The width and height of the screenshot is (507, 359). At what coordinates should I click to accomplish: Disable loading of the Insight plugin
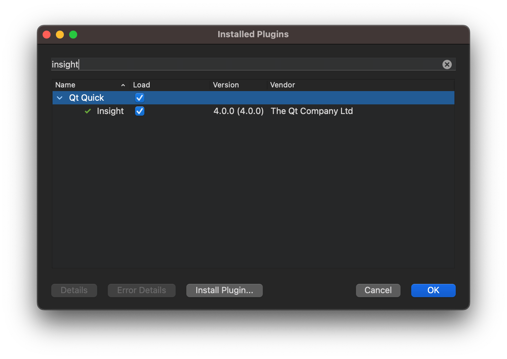pos(140,111)
